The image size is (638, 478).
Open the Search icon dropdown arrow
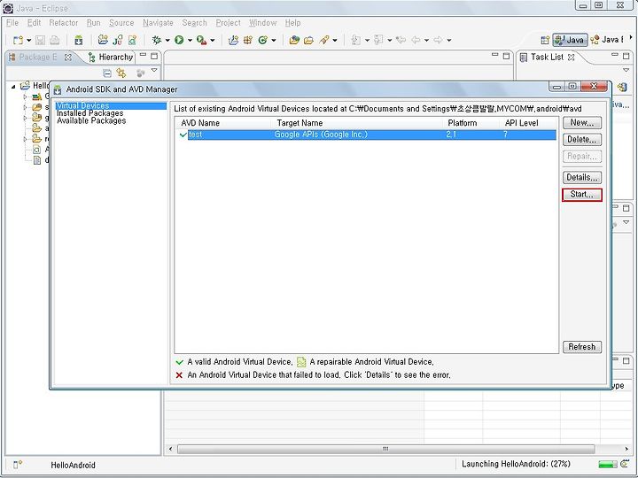pos(335,40)
